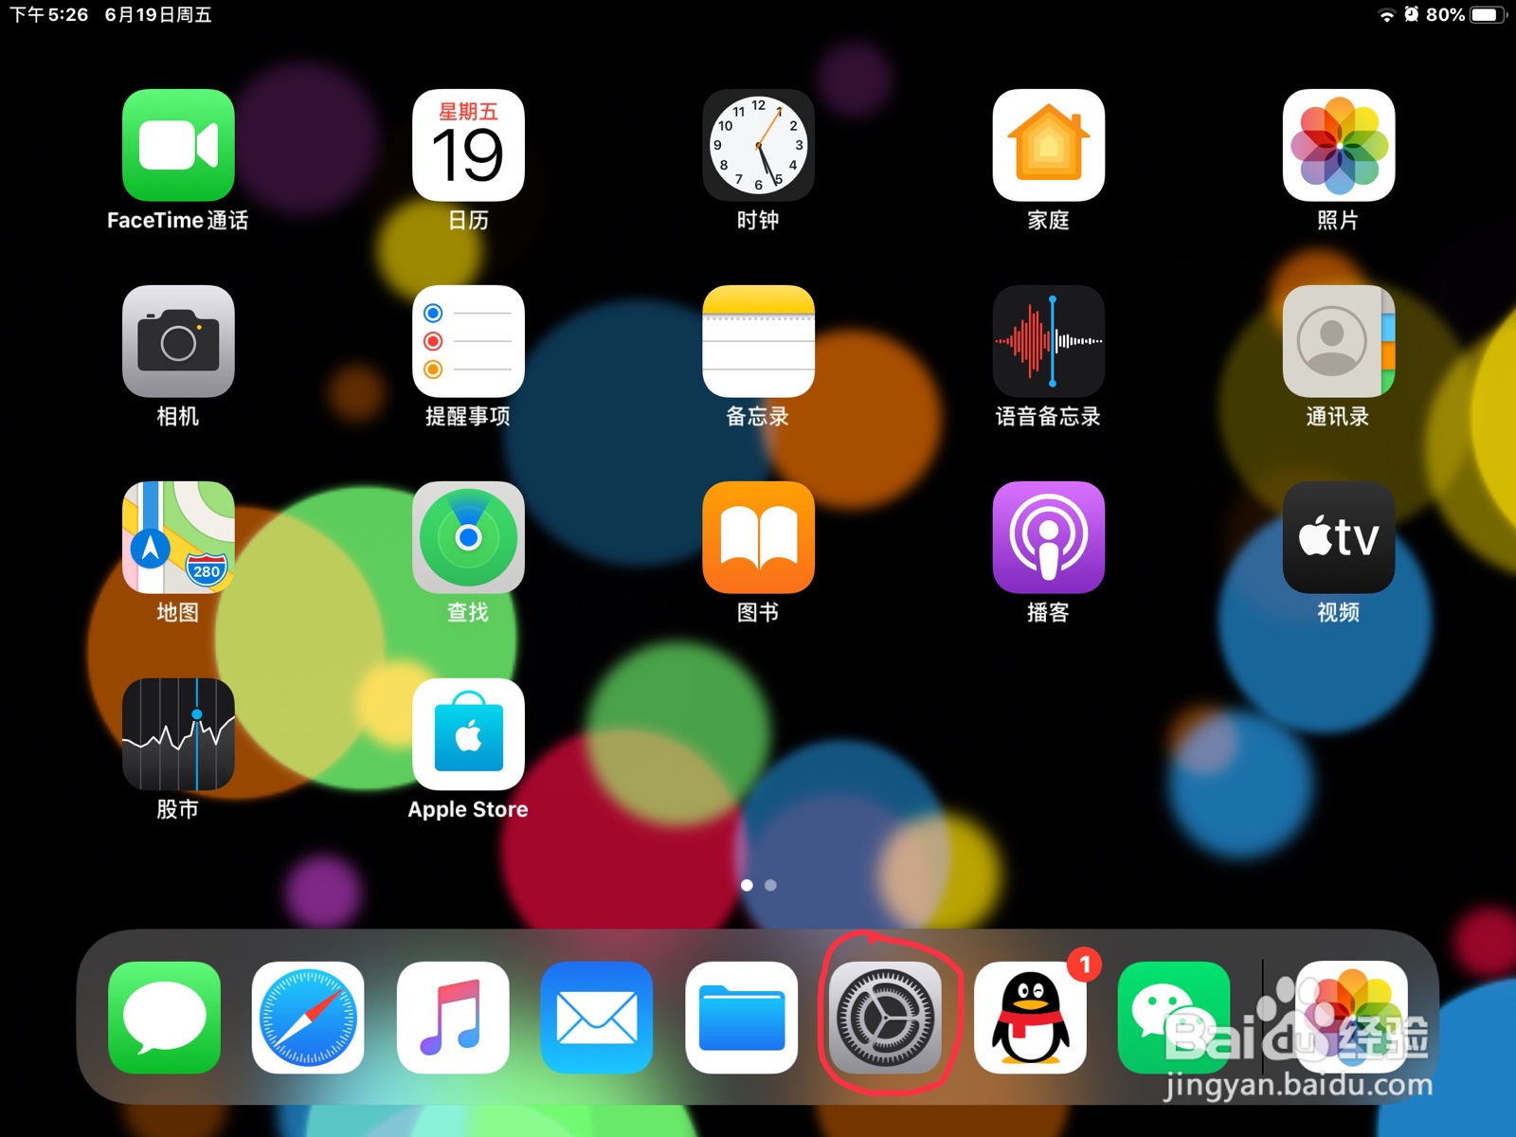The image size is (1516, 1137).
Task: Open the Clock app (时钟)
Action: (x=758, y=145)
